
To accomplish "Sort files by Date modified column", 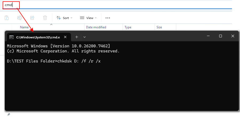I will pos(96,27).
